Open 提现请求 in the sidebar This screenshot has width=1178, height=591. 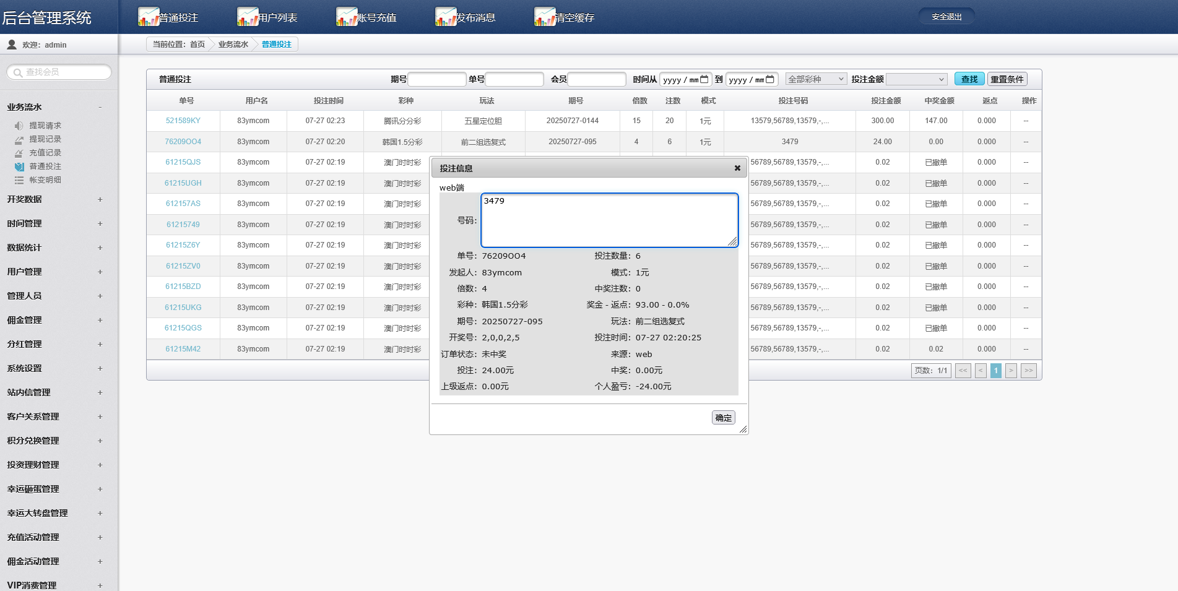tap(45, 126)
